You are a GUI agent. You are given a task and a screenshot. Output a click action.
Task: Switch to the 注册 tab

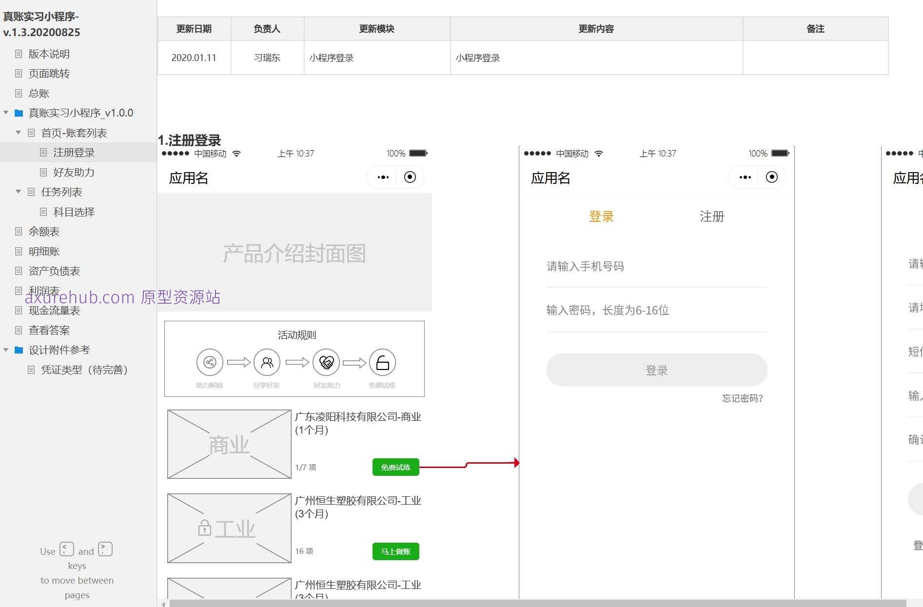point(711,216)
